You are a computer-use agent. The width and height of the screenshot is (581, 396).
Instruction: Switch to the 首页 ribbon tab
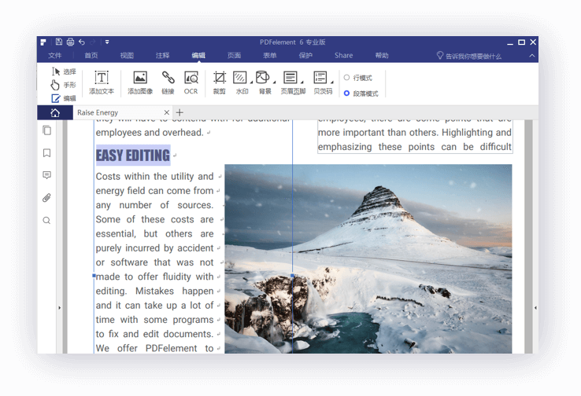(91, 56)
